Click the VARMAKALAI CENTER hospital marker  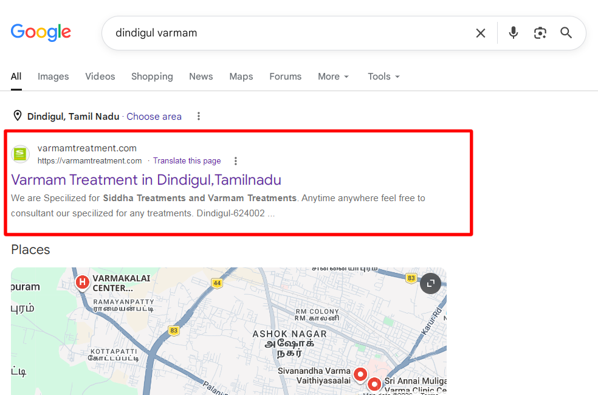tap(83, 283)
